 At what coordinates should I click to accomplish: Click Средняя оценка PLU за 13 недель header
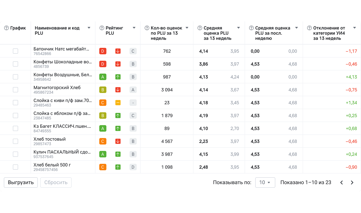pos(217,33)
